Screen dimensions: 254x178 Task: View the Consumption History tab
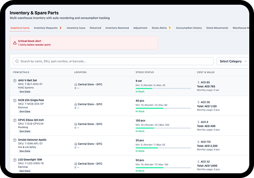pyautogui.click(x=189, y=28)
